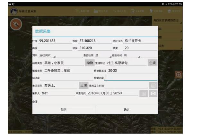The height and width of the screenshot is (135, 201).
Task: Click the 备注 remarks field
Action: (x=96, y=102)
